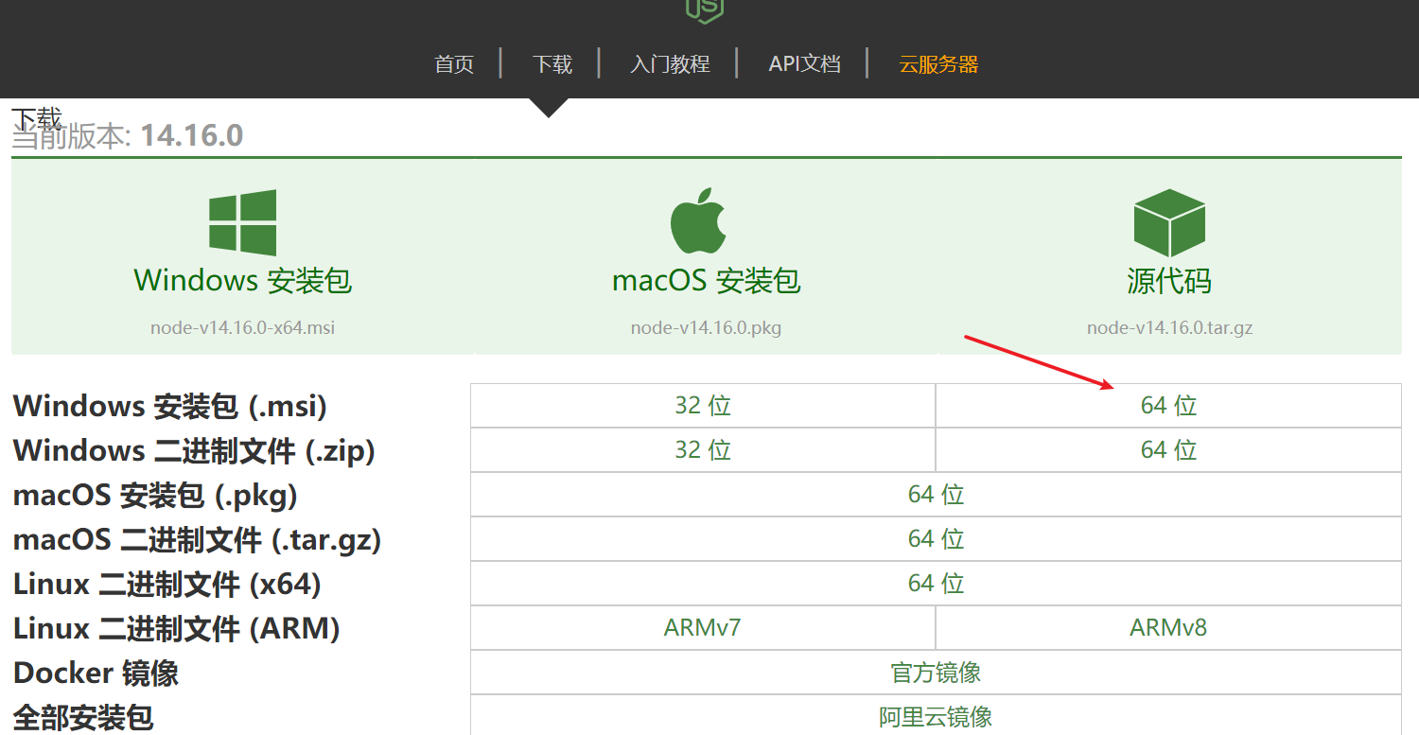Click node-v14.16.0.tar.gz file name
The width and height of the screenshot is (1419, 735).
pos(1170,328)
